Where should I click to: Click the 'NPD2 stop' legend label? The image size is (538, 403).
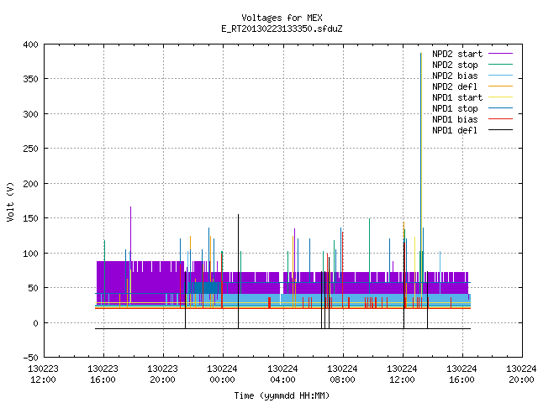tap(455, 65)
